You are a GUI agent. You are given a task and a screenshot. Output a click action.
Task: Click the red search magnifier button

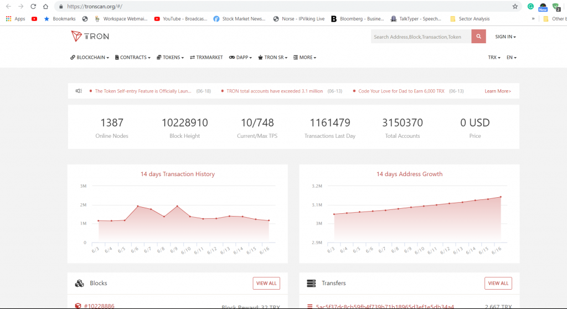[x=478, y=37]
